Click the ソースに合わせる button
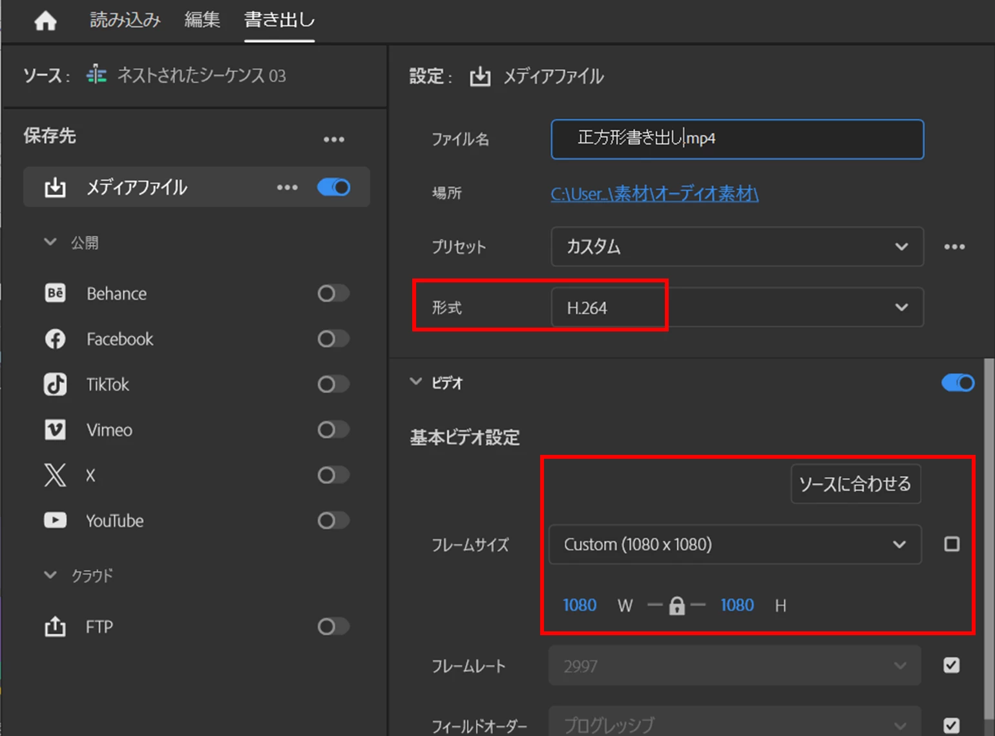995x736 pixels. [x=855, y=484]
